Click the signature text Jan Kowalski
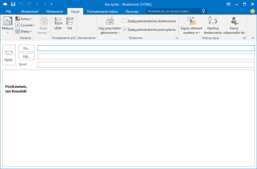This screenshot has height=169, width=257. tap(16, 91)
